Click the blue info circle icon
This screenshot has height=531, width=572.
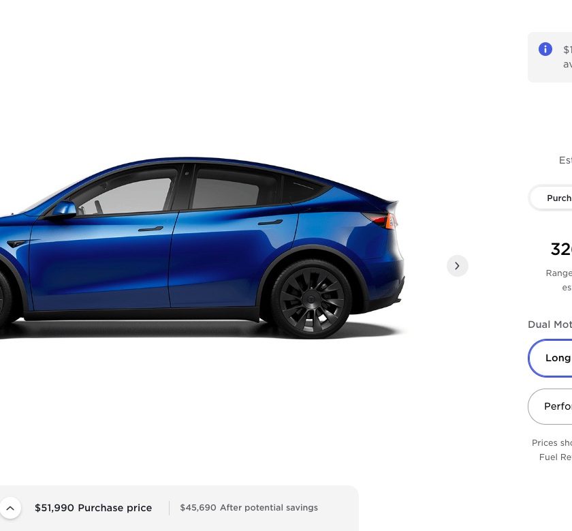545,49
